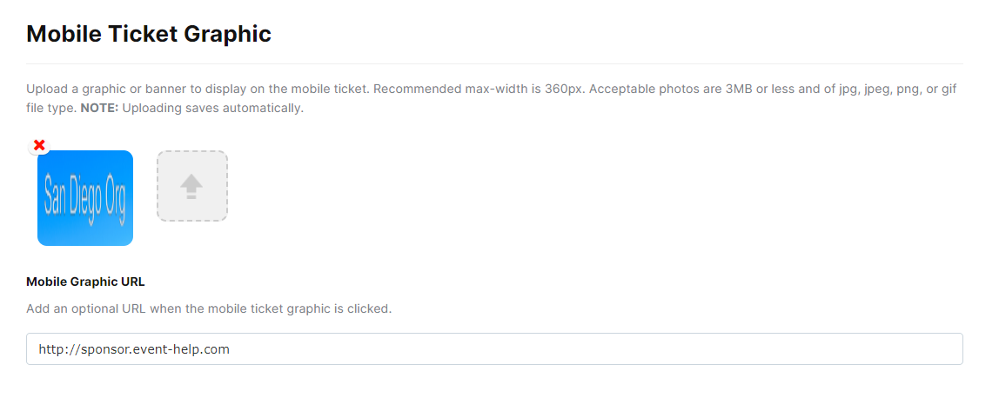999x411 pixels.
Task: Click the upload arrow icon
Action: point(191,187)
